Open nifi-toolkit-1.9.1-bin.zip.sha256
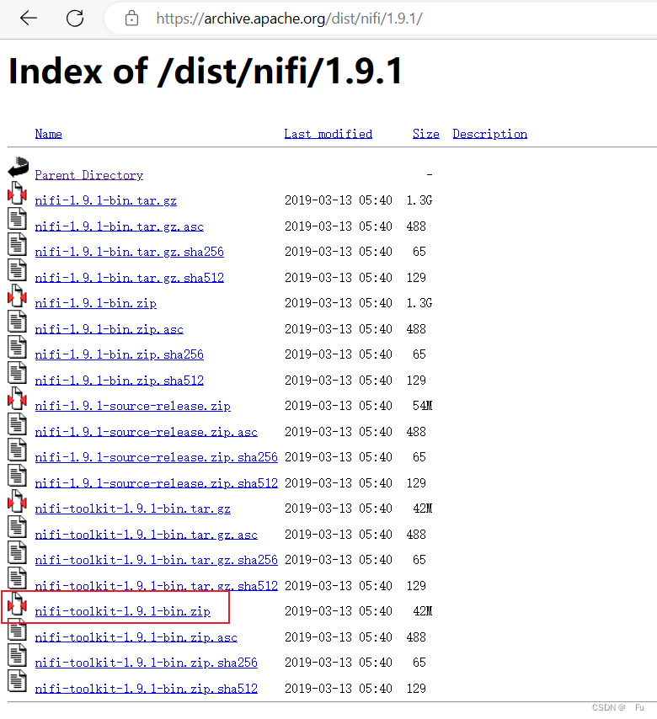This screenshot has width=657, height=719. (147, 663)
